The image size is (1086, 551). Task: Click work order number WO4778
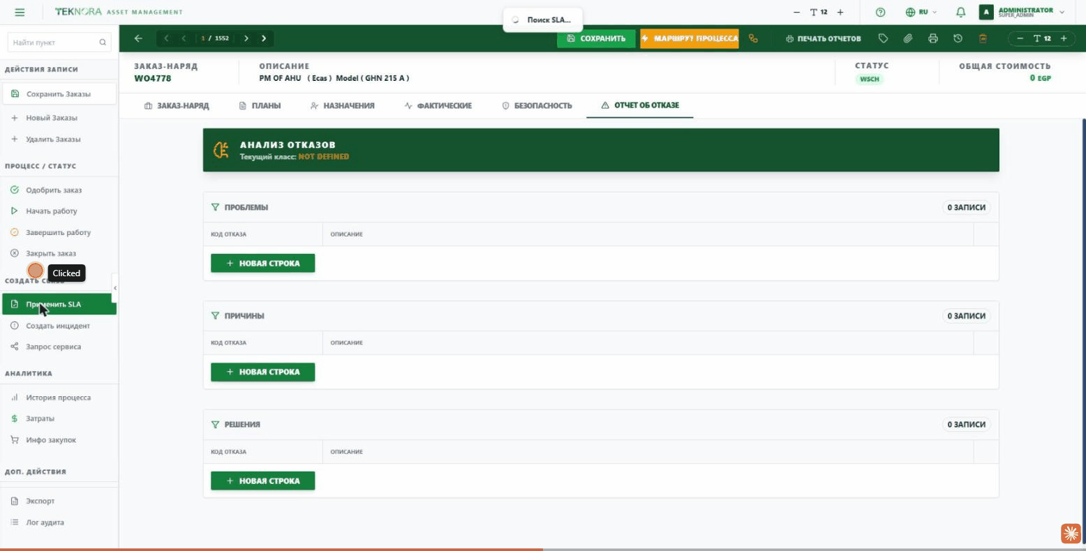point(153,78)
